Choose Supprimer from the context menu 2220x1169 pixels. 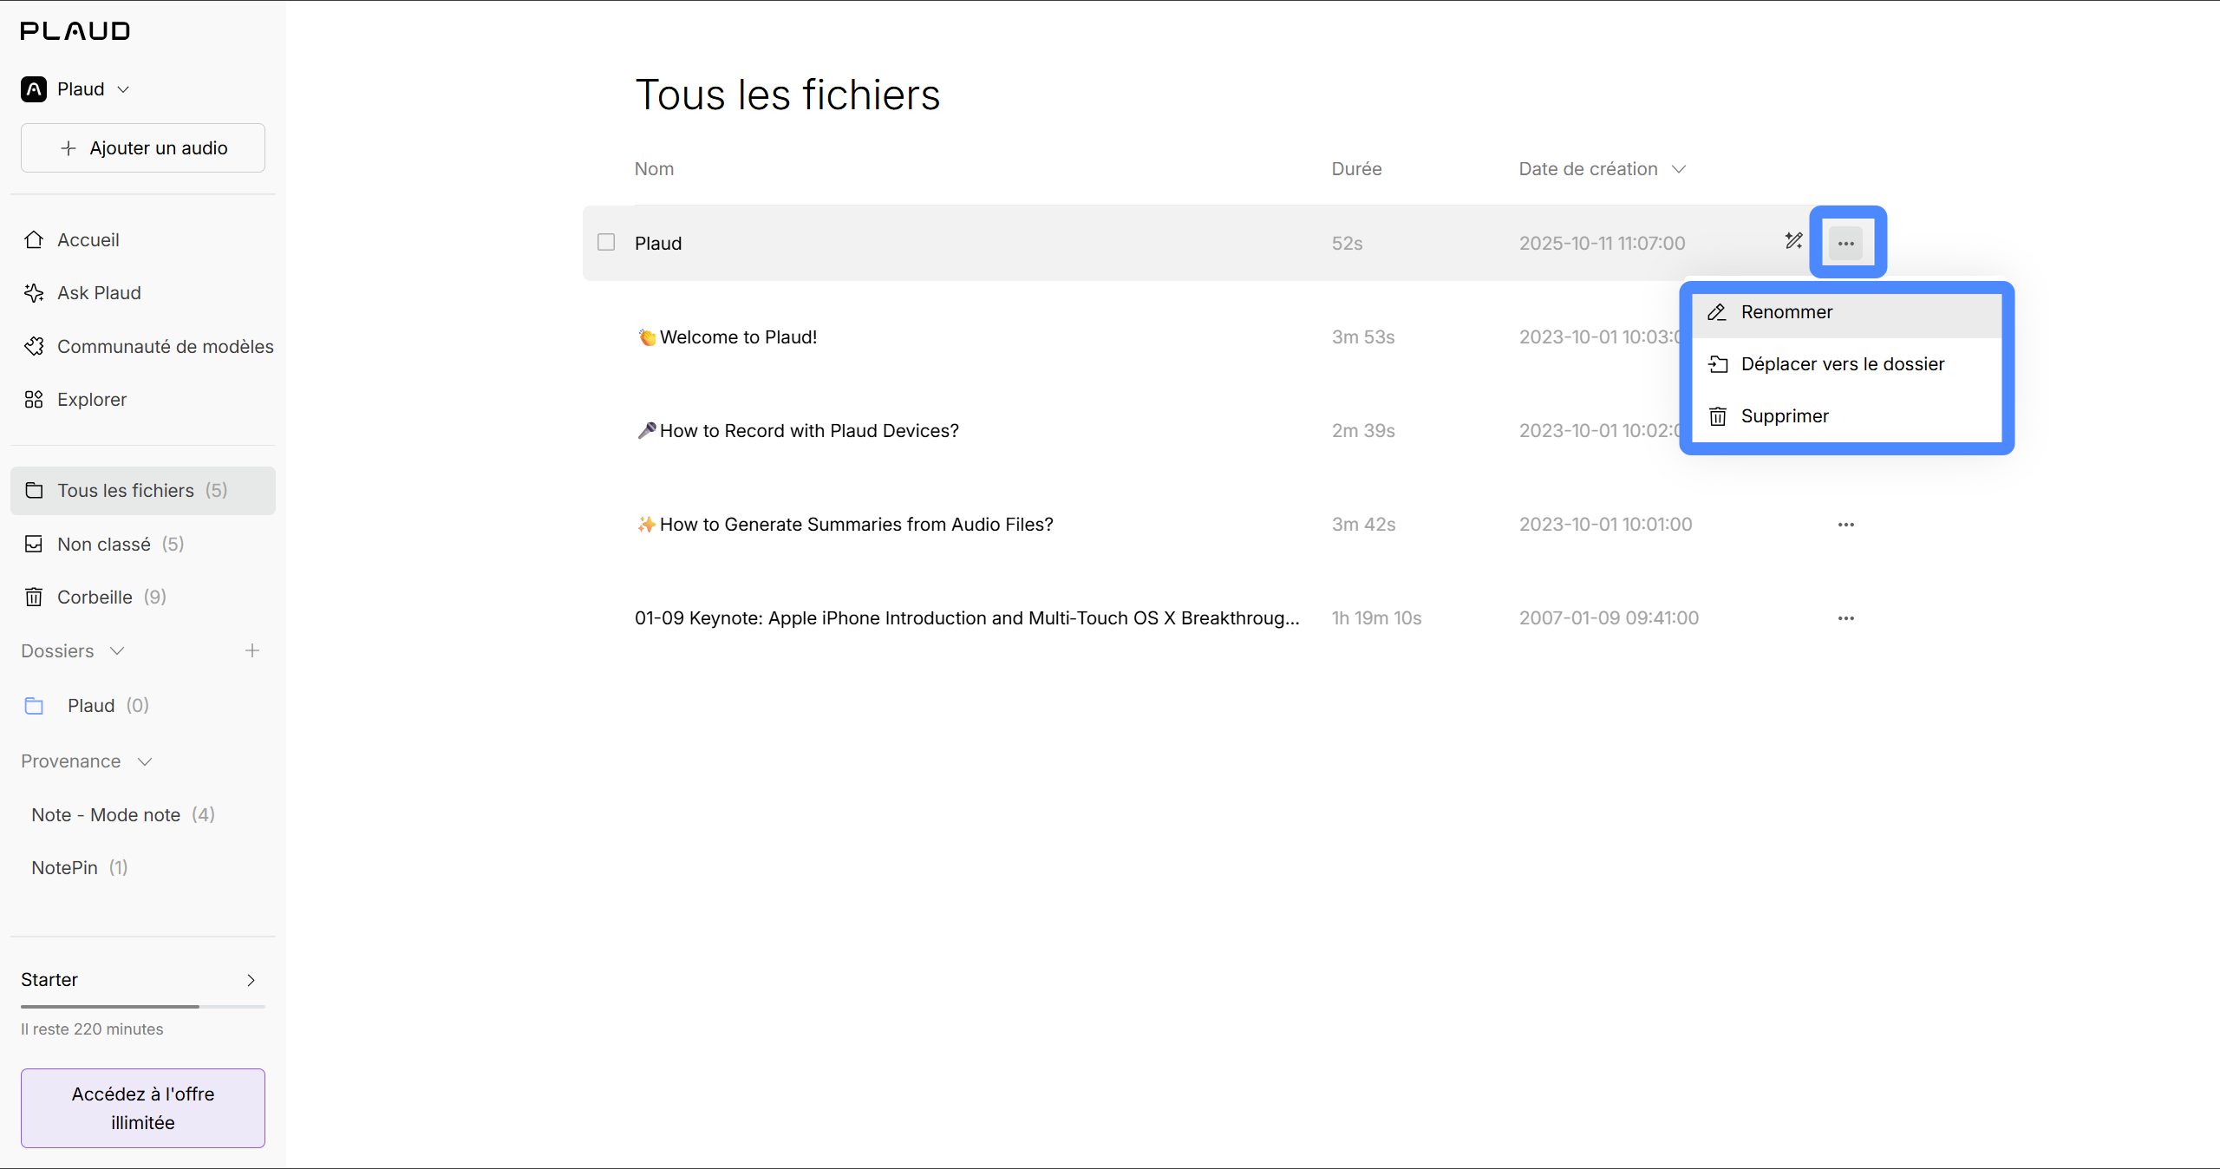(x=1847, y=416)
